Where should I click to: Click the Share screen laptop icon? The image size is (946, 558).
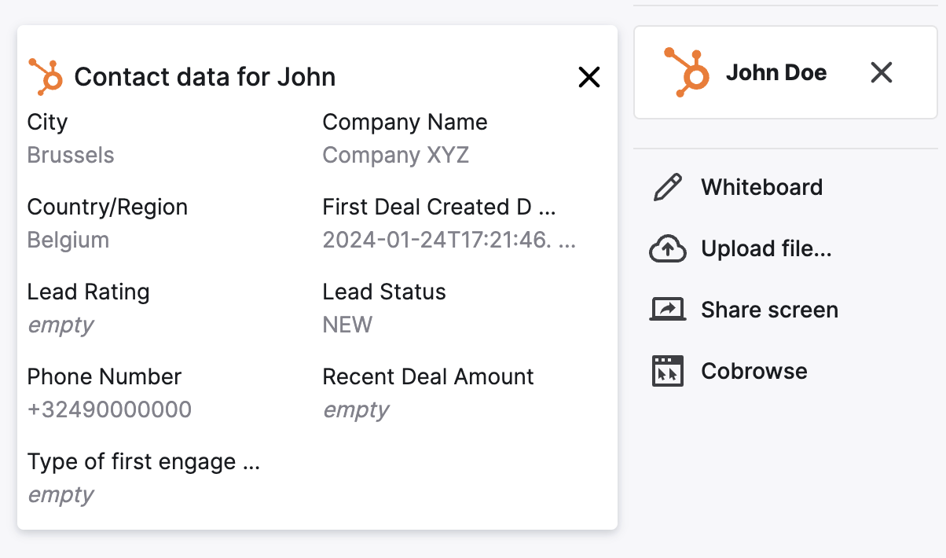tap(668, 310)
